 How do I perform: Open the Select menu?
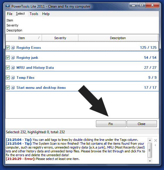[20, 14]
